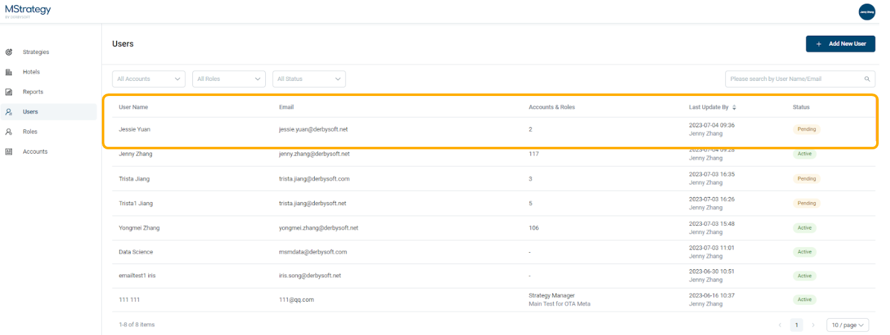The image size is (890, 335).
Task: Click the Users person icon in sidebar
Action: [x=9, y=112]
